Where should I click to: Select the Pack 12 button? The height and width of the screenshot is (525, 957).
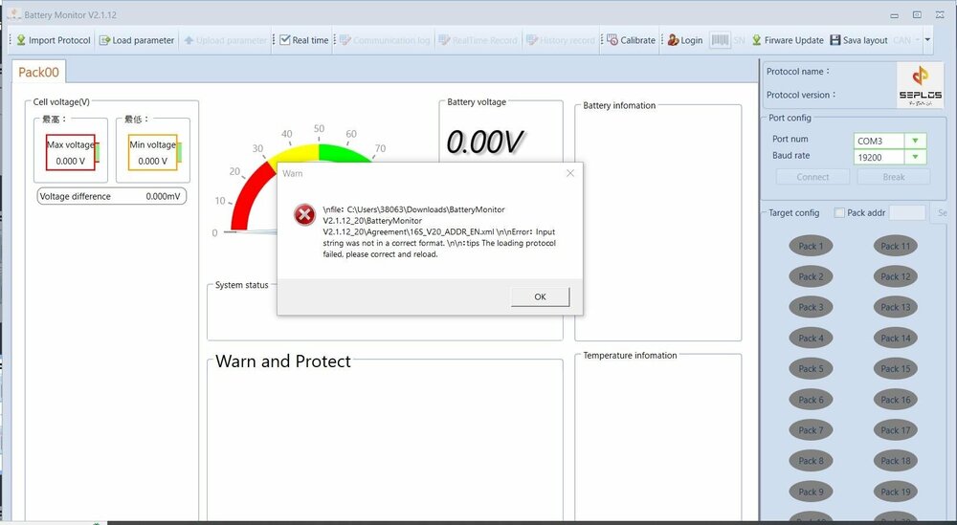[896, 276]
